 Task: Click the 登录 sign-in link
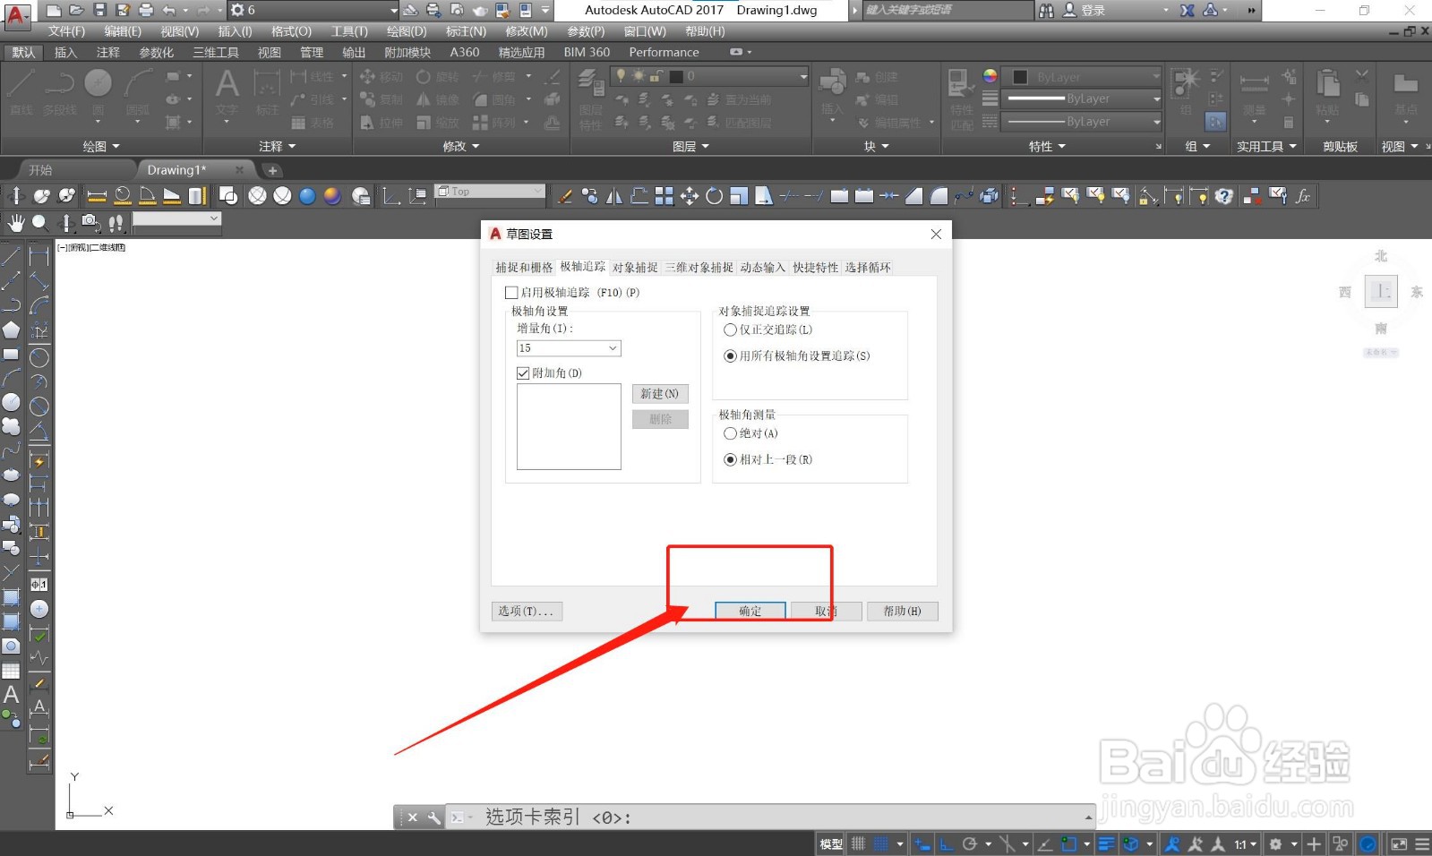pyautogui.click(x=1093, y=11)
